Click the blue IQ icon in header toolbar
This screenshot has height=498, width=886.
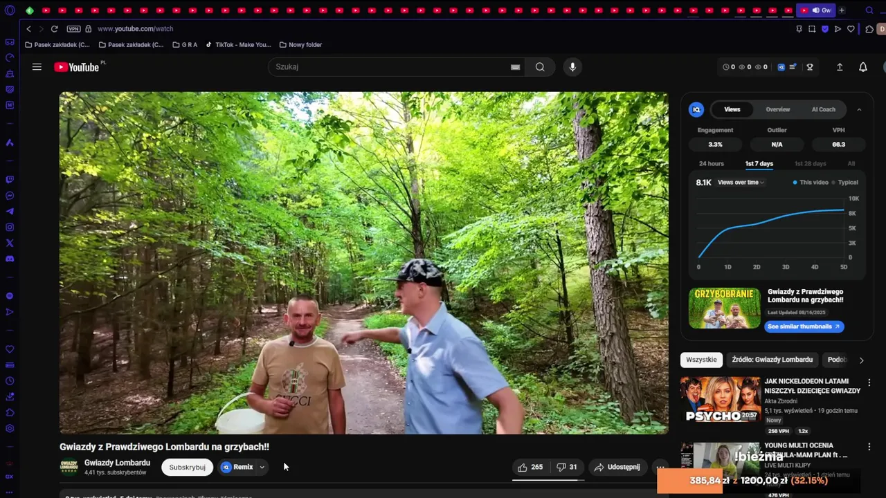coord(781,67)
